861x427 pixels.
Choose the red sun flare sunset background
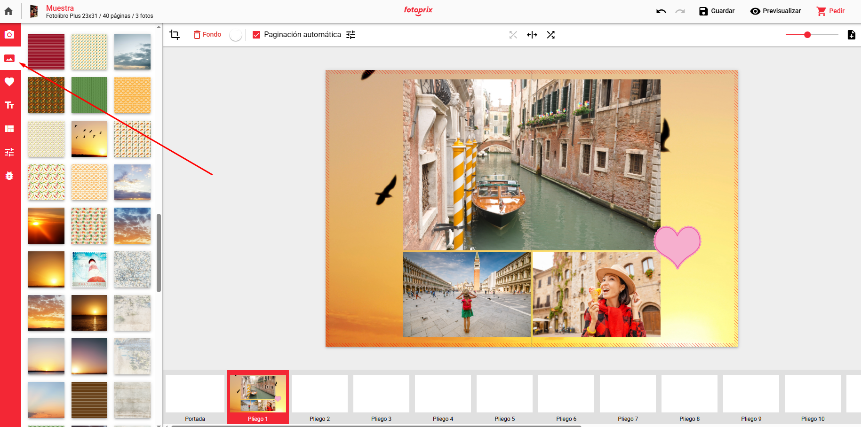coord(46,225)
